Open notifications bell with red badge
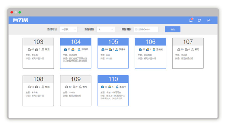This screenshot has height=127, width=226. point(191,20)
